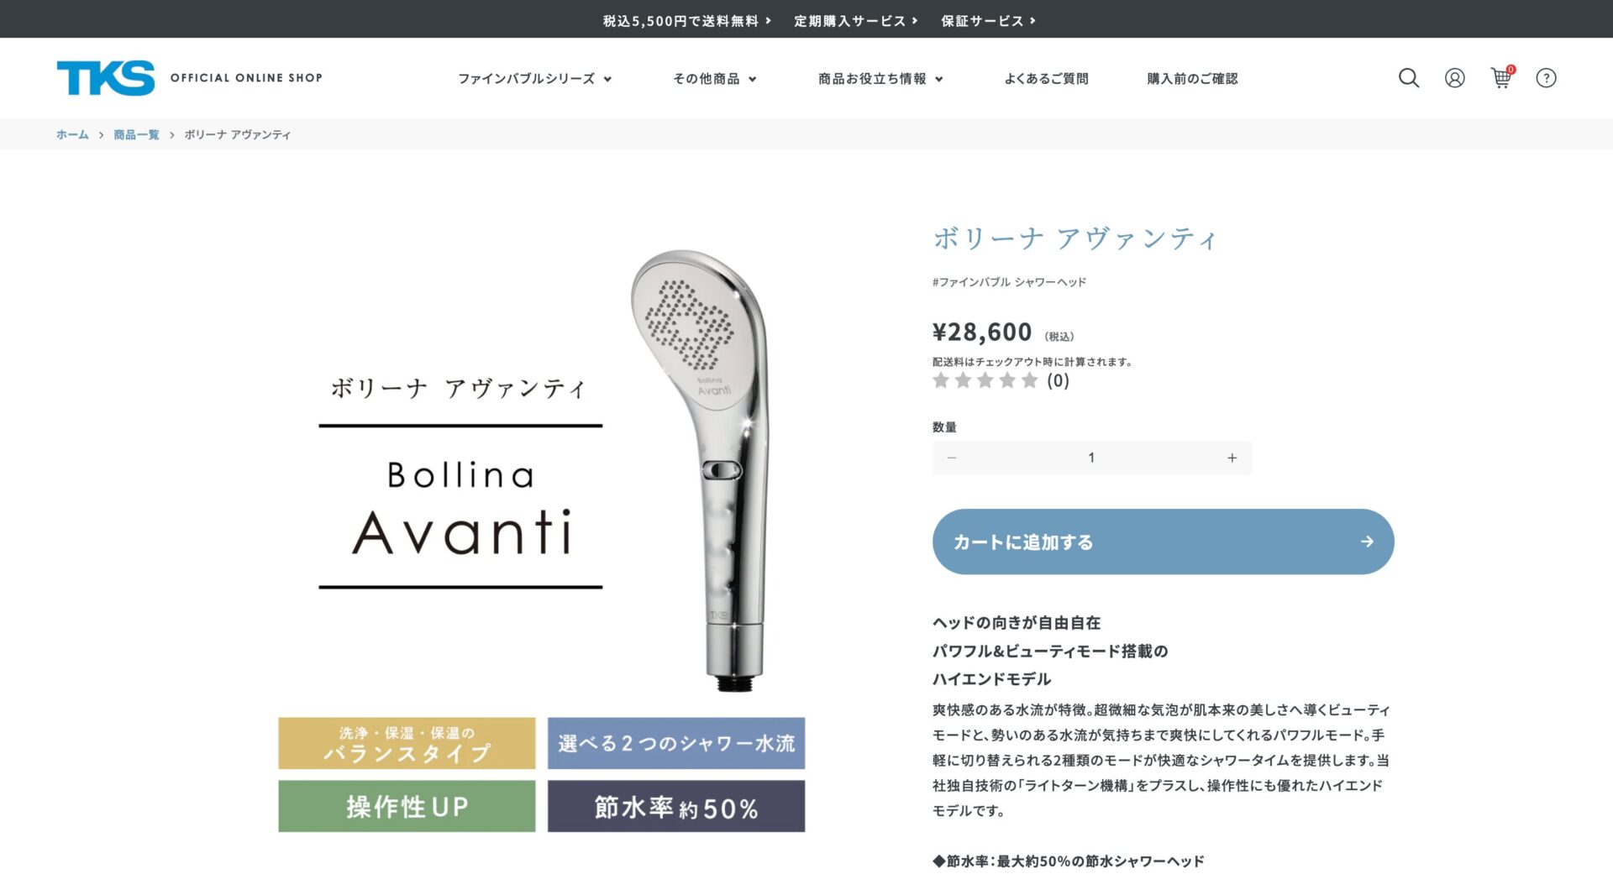The width and height of the screenshot is (1613, 874).
Task: Click the help question mark icon
Action: point(1547,78)
